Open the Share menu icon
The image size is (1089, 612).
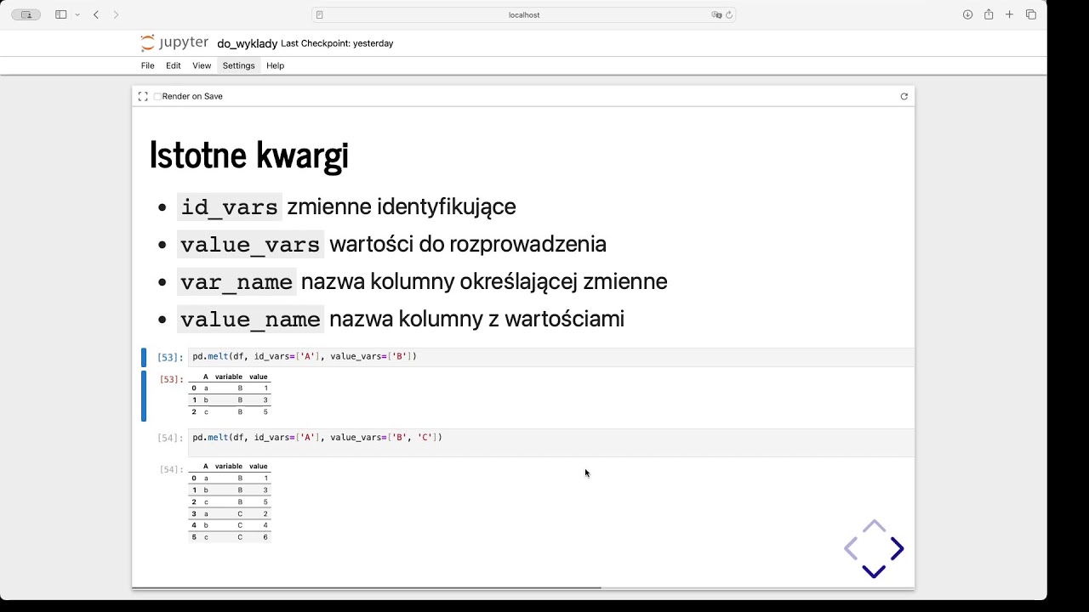point(989,14)
